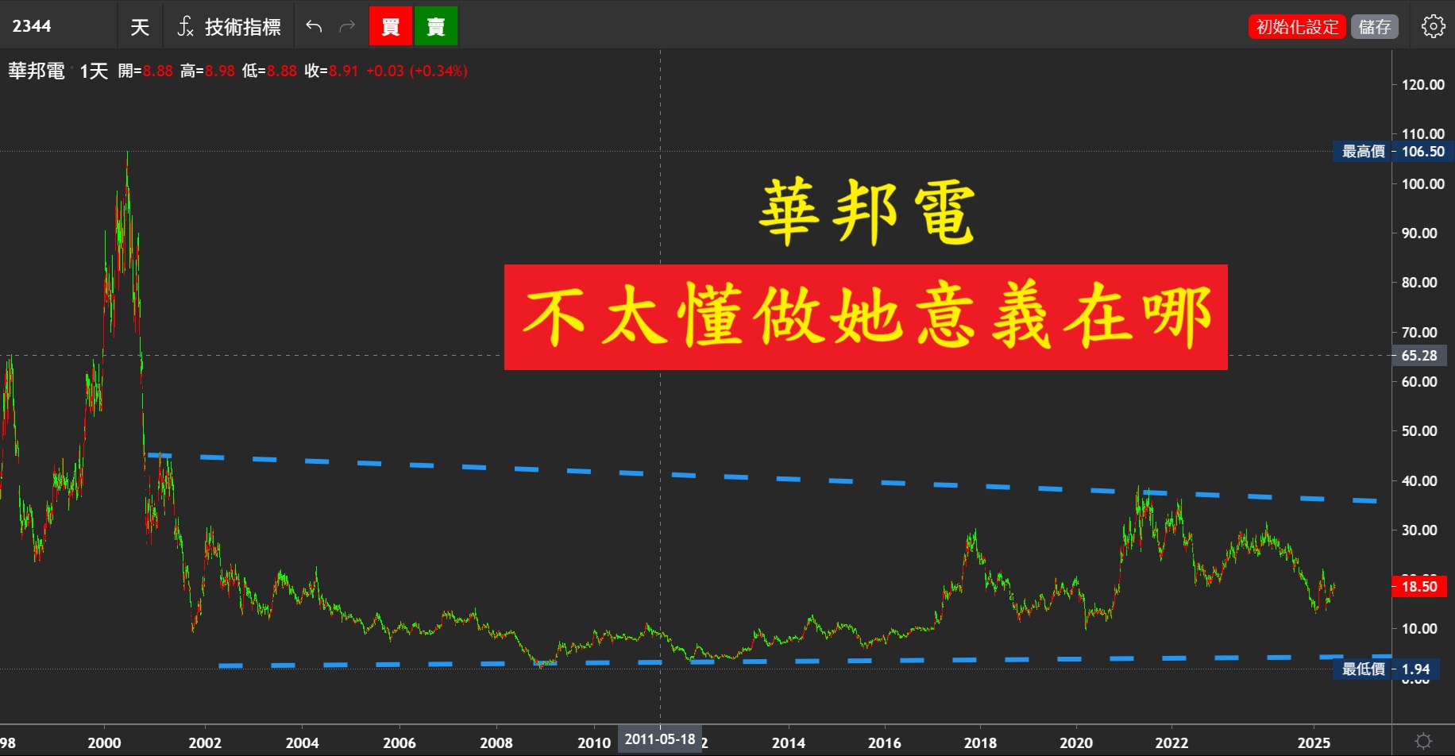
Task: Click the 最高價 106.50 price label
Action: pos(1393,152)
